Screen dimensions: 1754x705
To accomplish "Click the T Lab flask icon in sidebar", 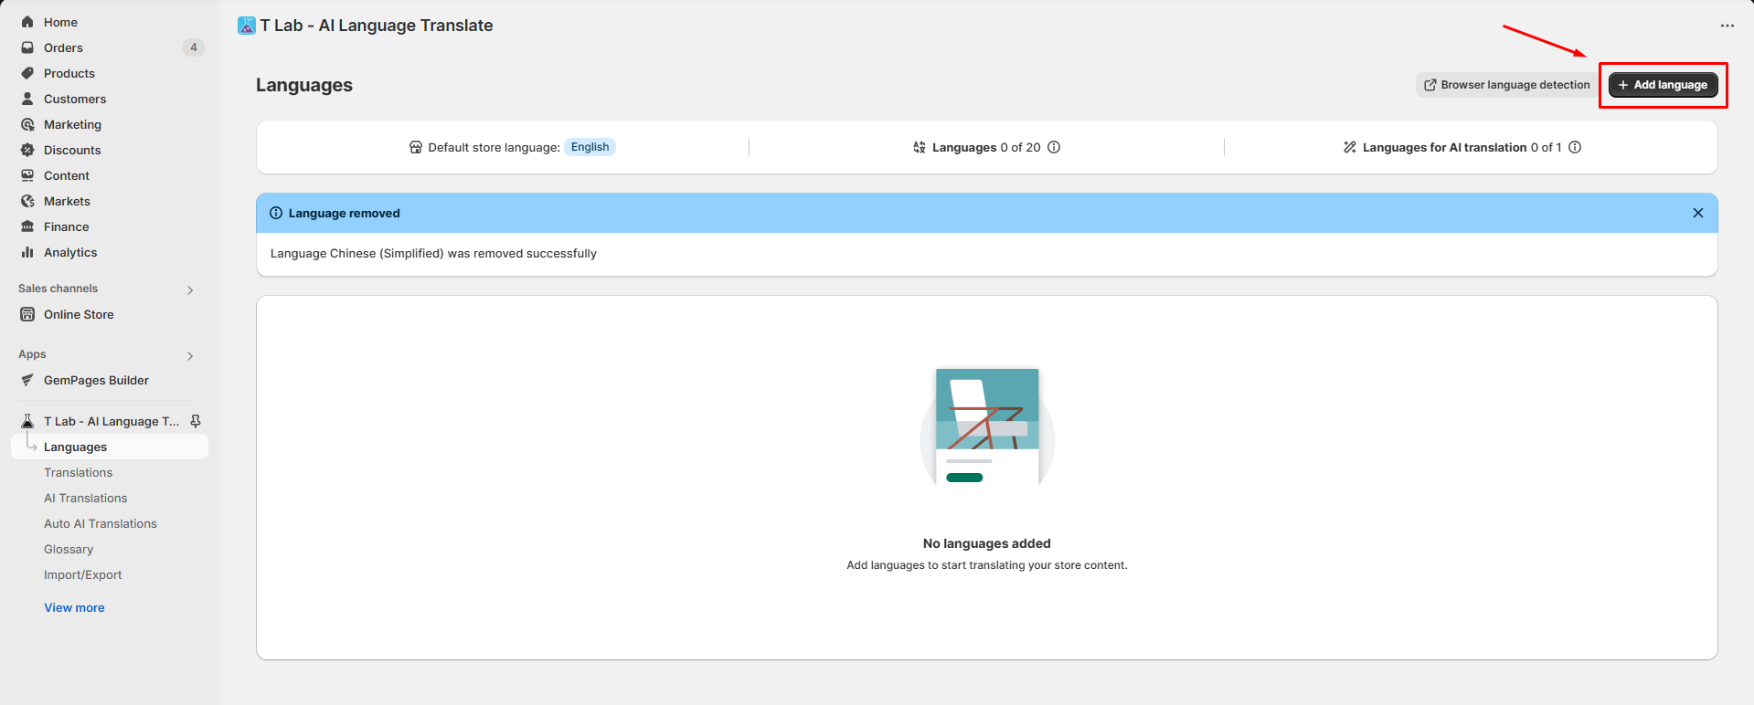I will pyautogui.click(x=27, y=421).
